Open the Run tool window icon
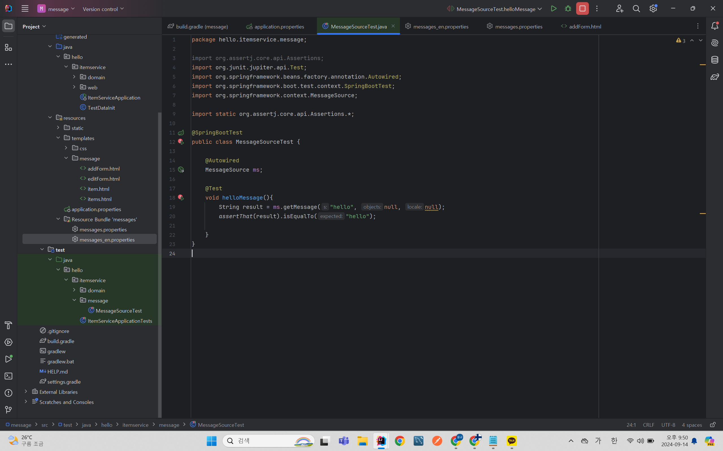The width and height of the screenshot is (723, 451). tap(8, 359)
